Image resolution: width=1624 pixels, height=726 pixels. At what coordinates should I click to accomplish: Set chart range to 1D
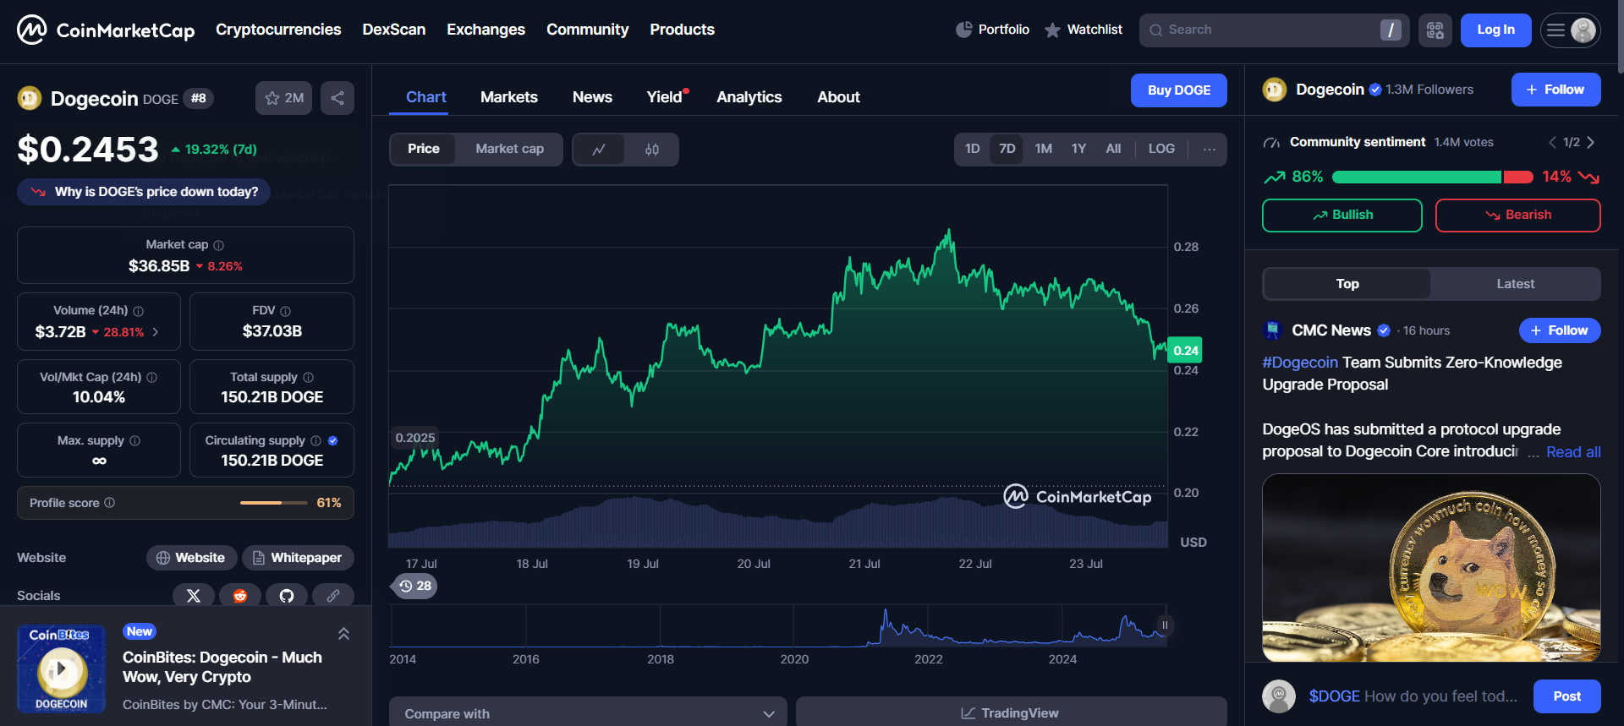coord(973,149)
